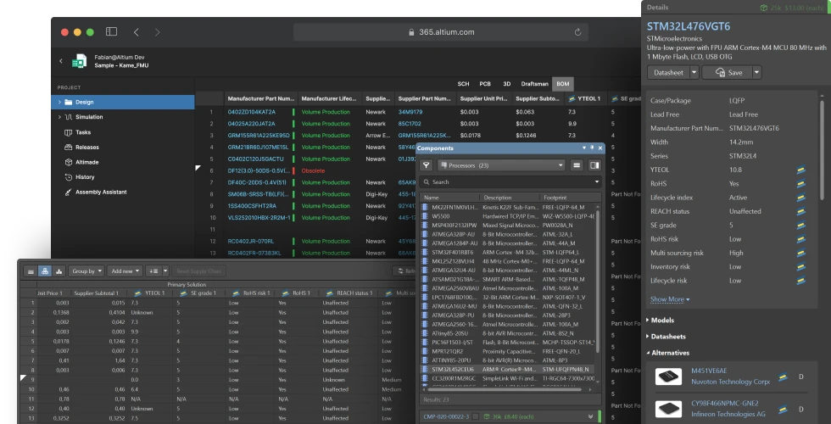
Task: Click the Obsolete lifecycle cell
Action: [313, 170]
